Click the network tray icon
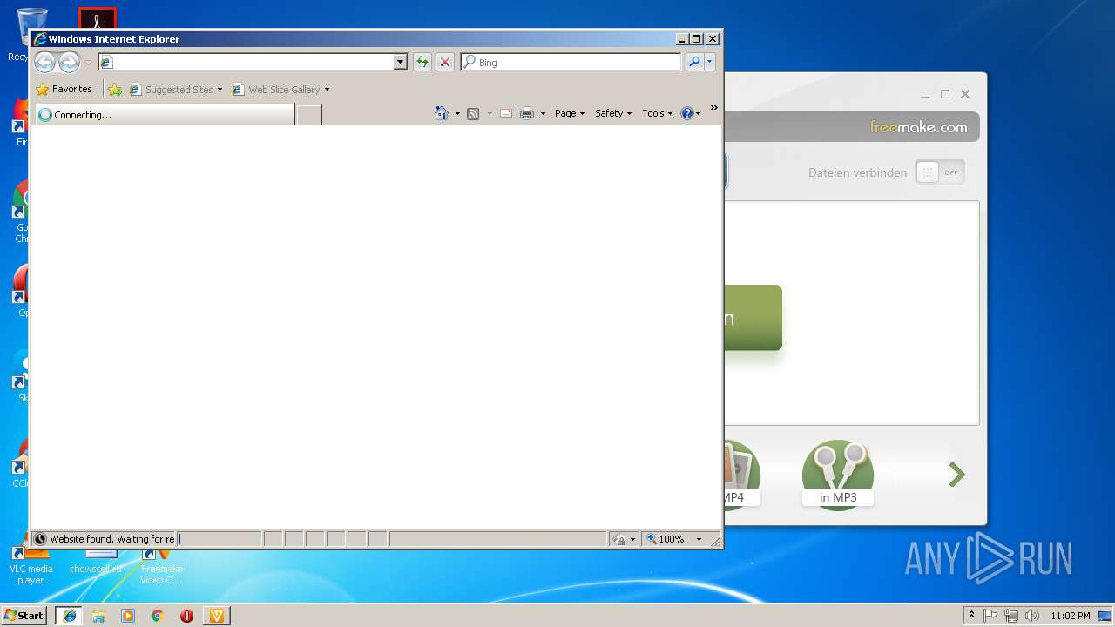The height and width of the screenshot is (627, 1115). pyautogui.click(x=1011, y=616)
